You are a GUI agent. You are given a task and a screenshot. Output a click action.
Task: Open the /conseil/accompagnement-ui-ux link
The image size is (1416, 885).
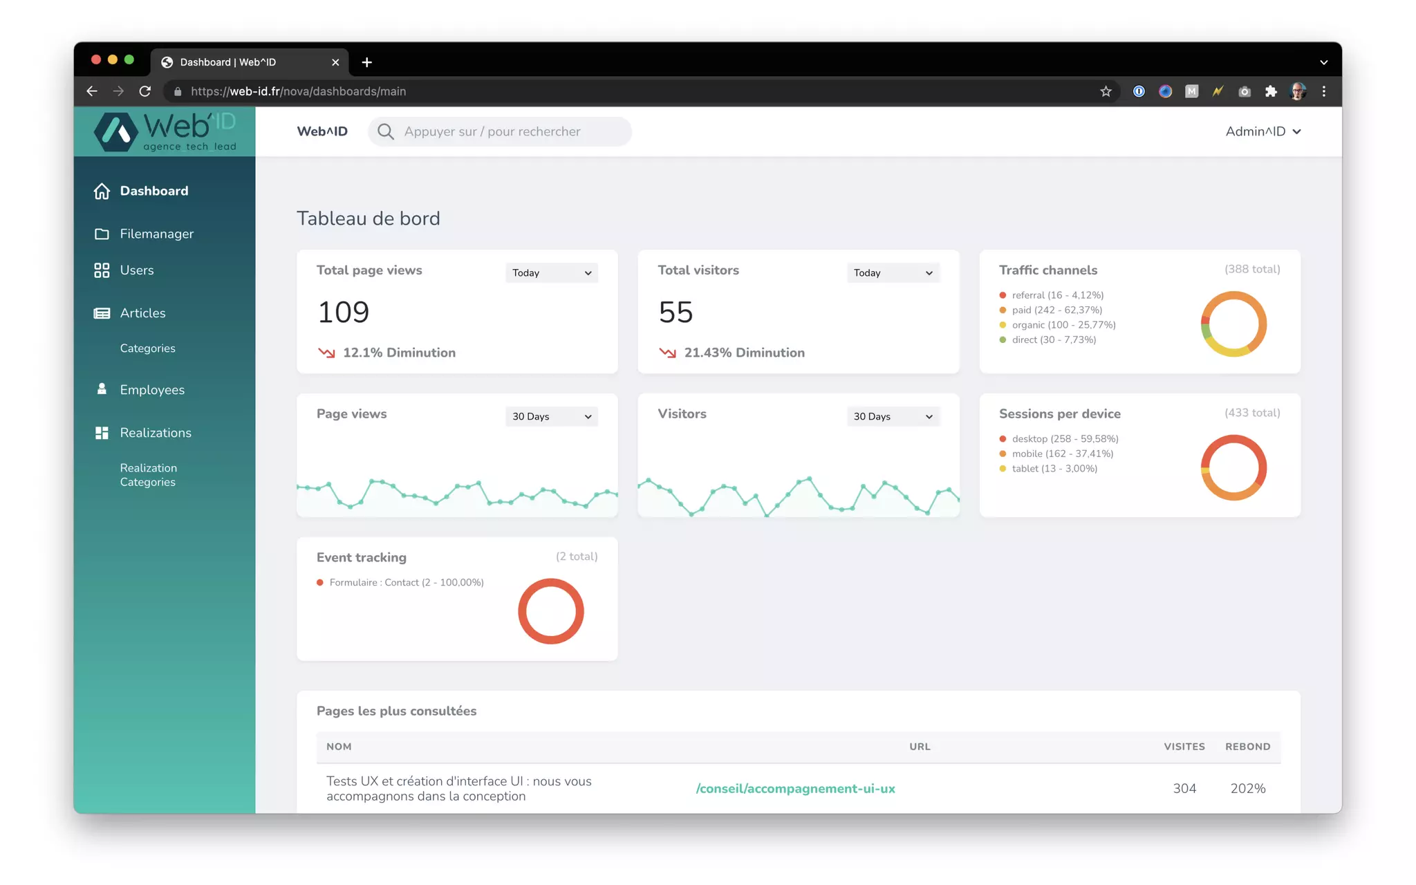click(x=795, y=788)
